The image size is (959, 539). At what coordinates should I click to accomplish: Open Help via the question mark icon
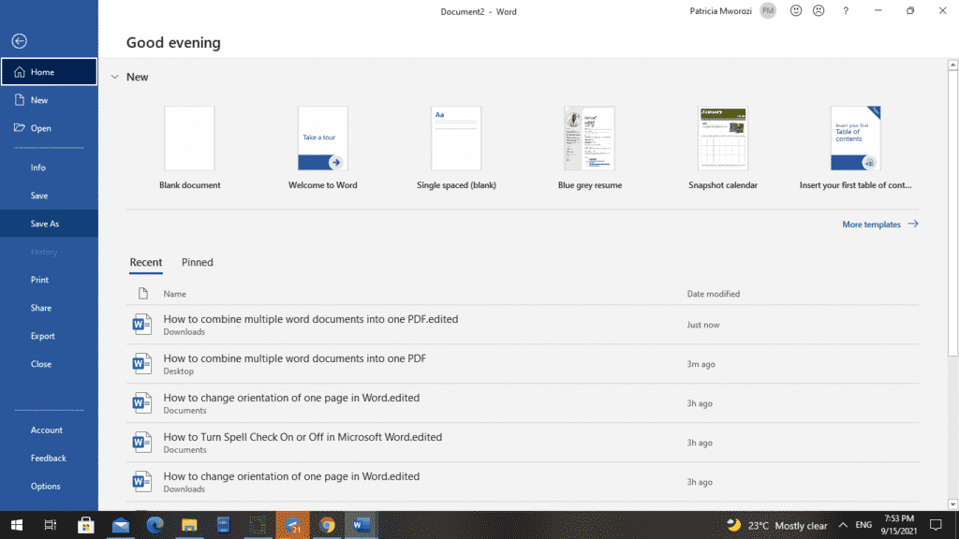point(846,11)
